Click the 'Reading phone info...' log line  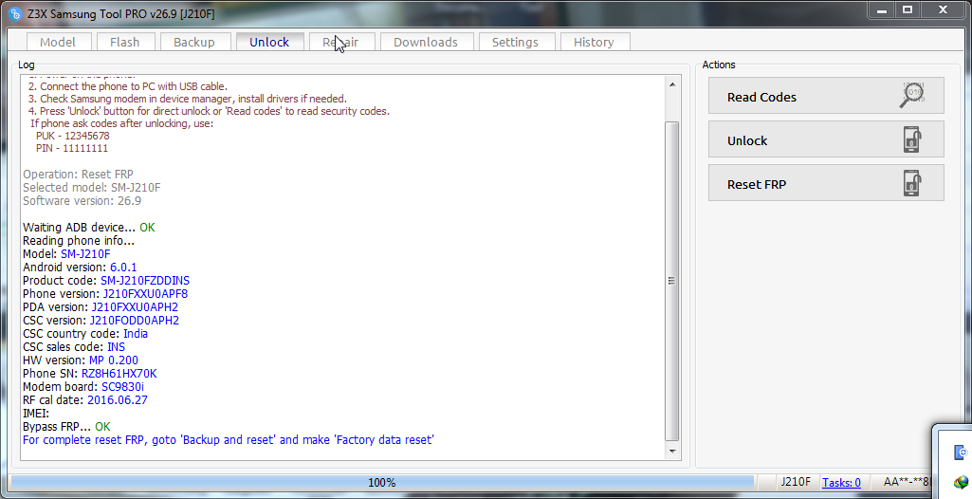(79, 241)
